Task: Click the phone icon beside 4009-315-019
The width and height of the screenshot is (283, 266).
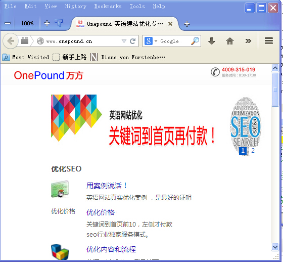Action: point(215,72)
